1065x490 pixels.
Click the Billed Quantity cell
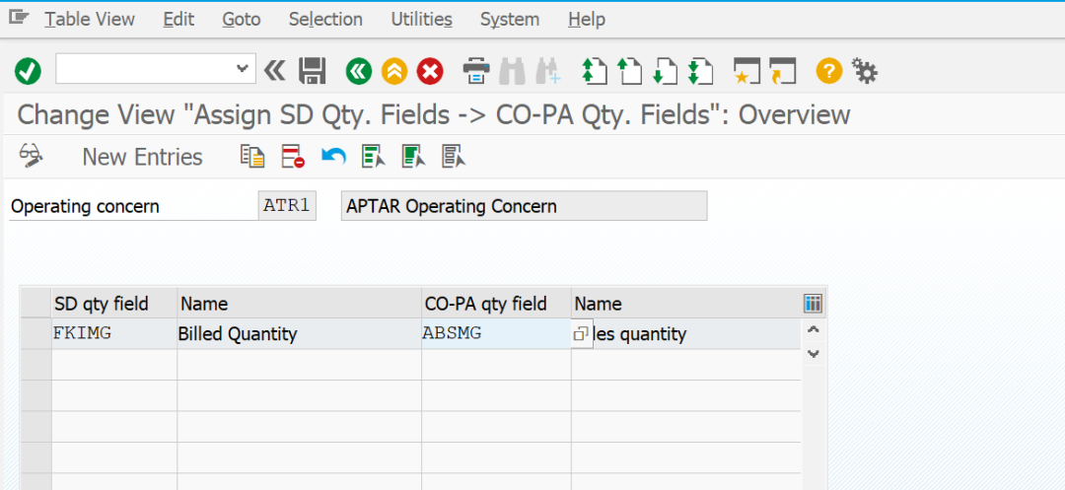point(299,334)
